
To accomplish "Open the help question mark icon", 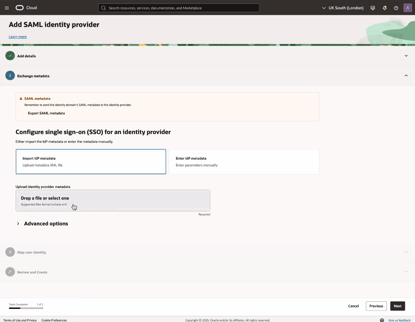I will point(396,8).
